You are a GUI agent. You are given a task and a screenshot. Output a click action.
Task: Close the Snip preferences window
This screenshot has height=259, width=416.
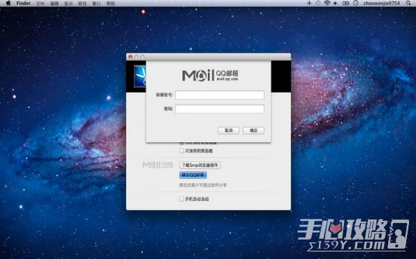pos(130,57)
